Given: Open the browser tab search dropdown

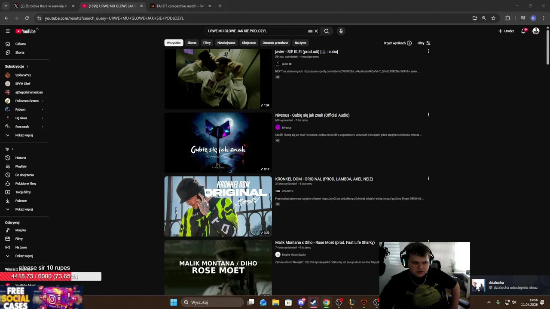Looking at the screenshot, I should 6,6.
